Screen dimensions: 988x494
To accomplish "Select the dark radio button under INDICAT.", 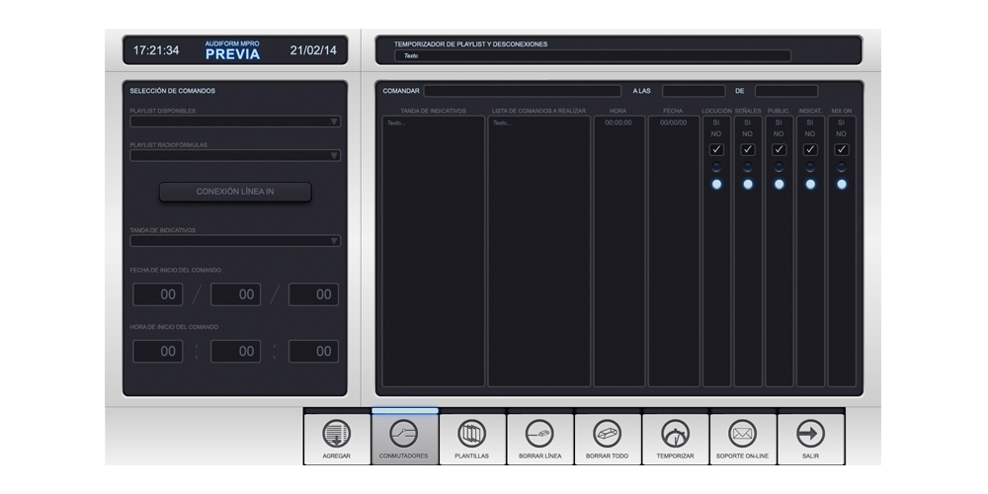I will (x=810, y=167).
